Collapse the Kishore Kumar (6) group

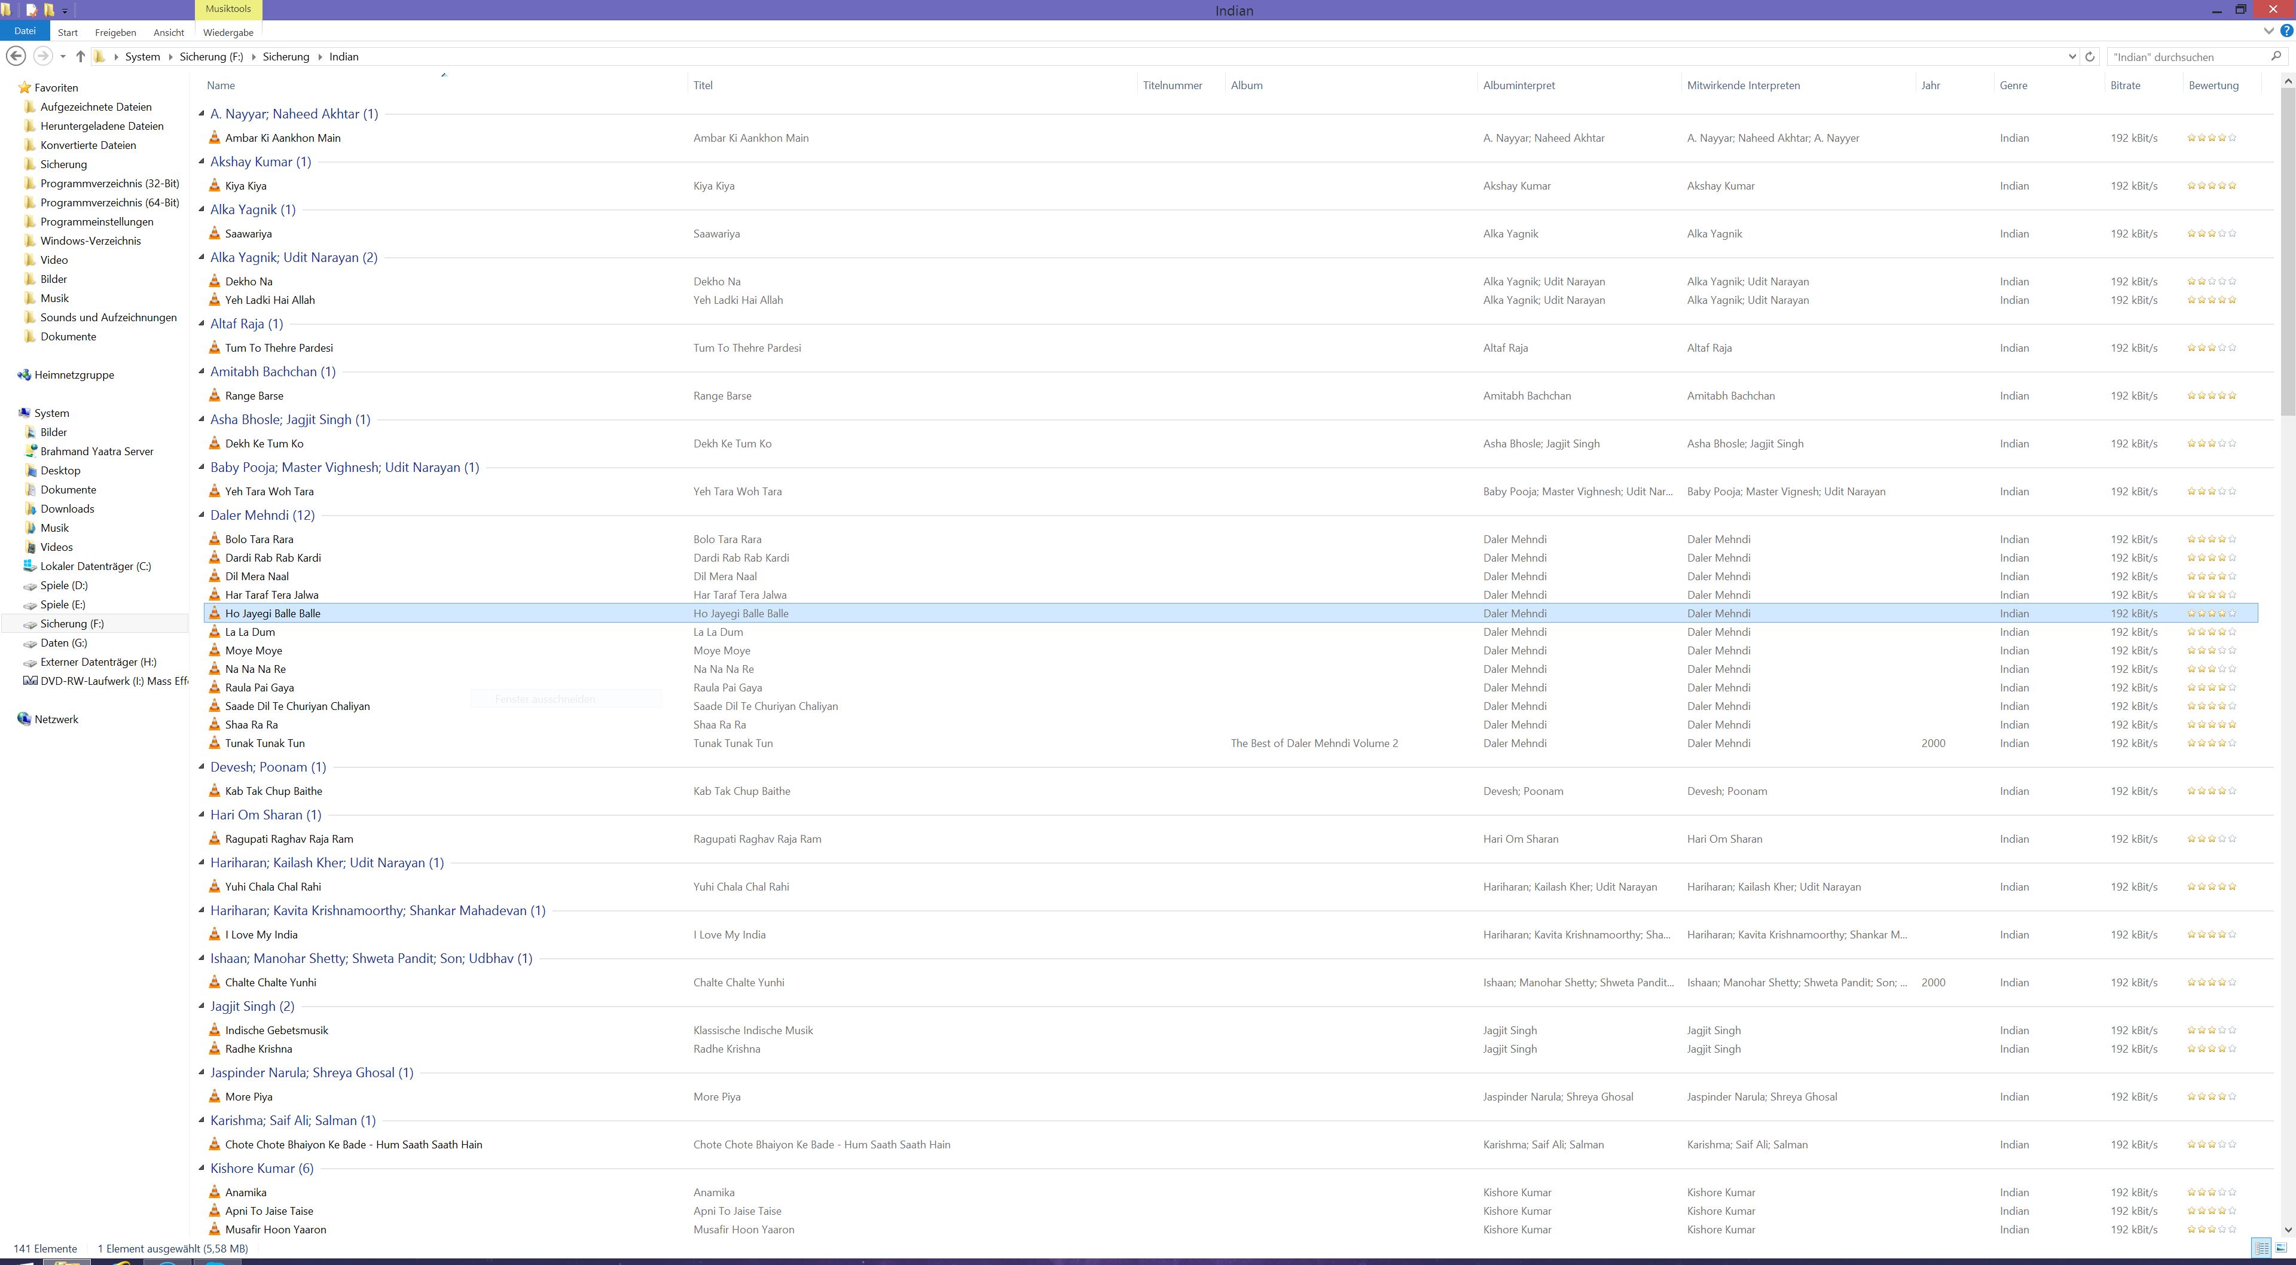click(201, 1168)
